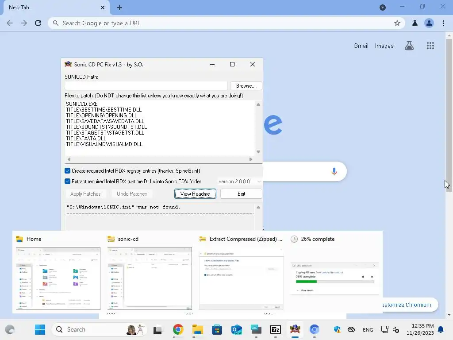This screenshot has height=340, width=453.
Task: Click the SONICCD Path input field
Action: 146,86
